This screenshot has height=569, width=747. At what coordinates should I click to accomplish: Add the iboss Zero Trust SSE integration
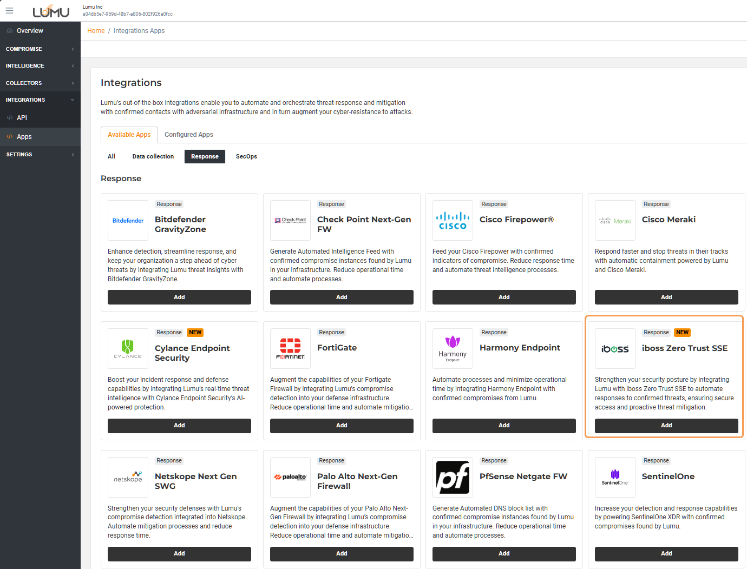pyautogui.click(x=666, y=426)
